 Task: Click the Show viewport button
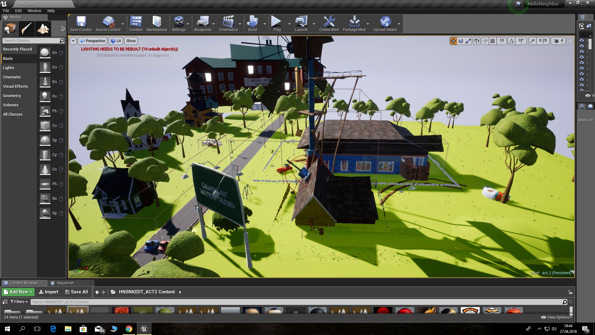pos(131,41)
